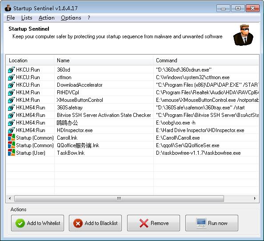Select the 鸥鸥办公 entry name
Screen dimensions: 264x241
68,123
